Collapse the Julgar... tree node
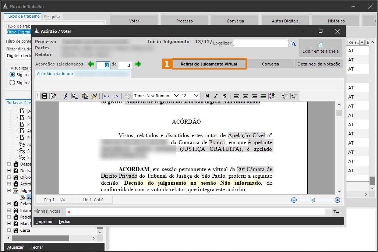This screenshot has width=378, height=252. click(9, 190)
